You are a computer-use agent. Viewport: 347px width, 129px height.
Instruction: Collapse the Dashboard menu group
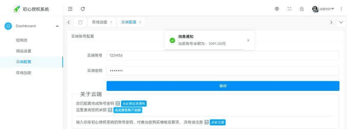coord(57,26)
